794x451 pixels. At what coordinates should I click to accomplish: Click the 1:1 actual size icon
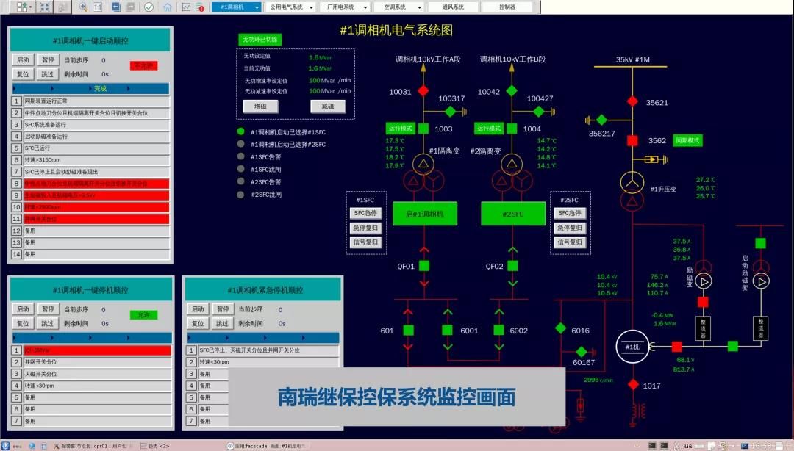[98, 7]
